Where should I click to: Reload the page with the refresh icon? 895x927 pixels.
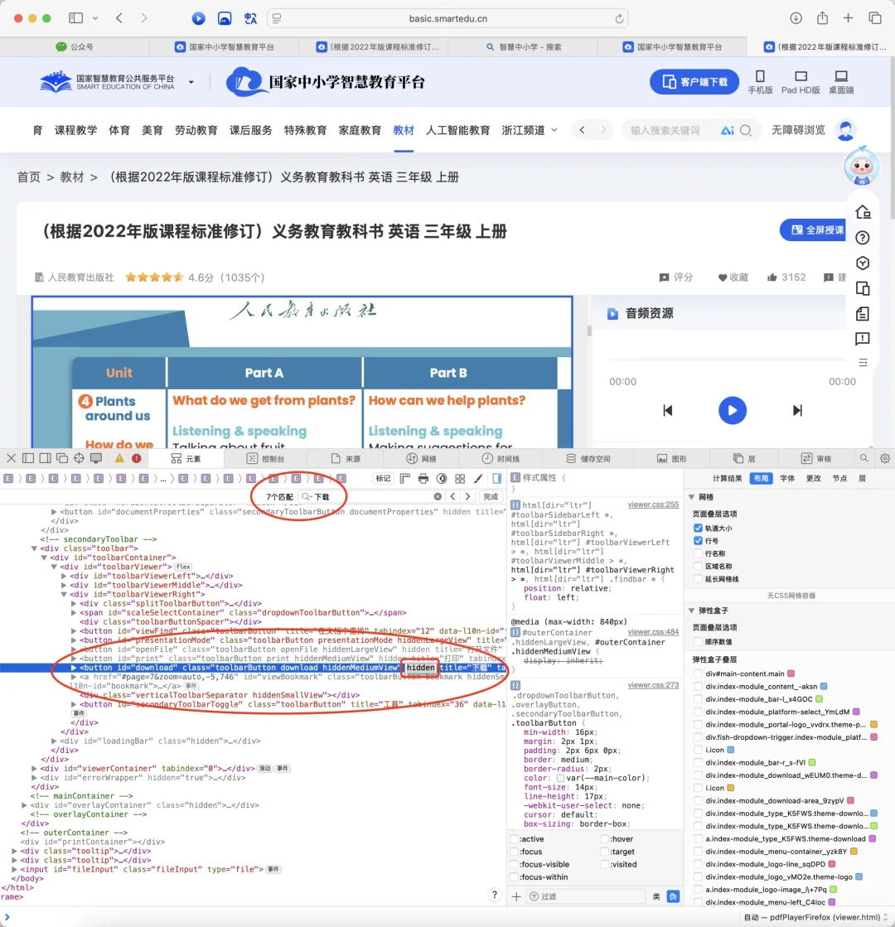pyautogui.click(x=619, y=18)
